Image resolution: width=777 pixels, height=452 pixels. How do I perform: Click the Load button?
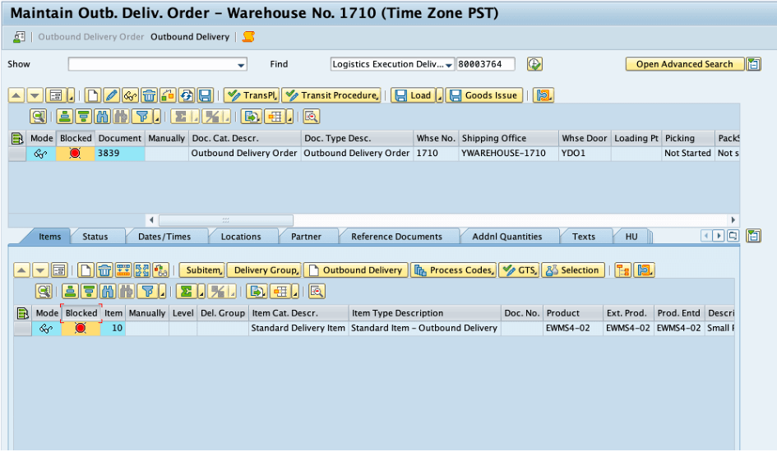414,95
